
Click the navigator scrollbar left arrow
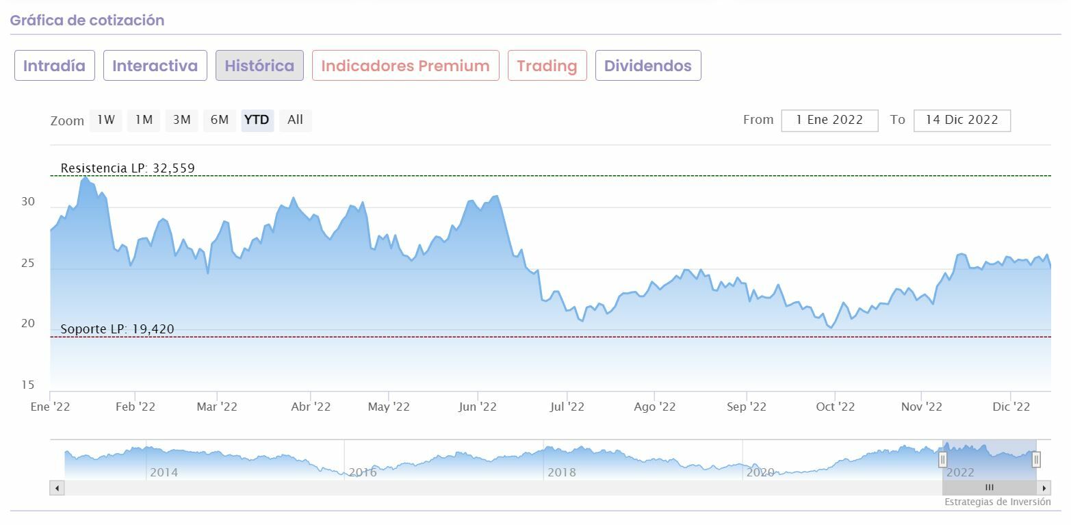(57, 488)
